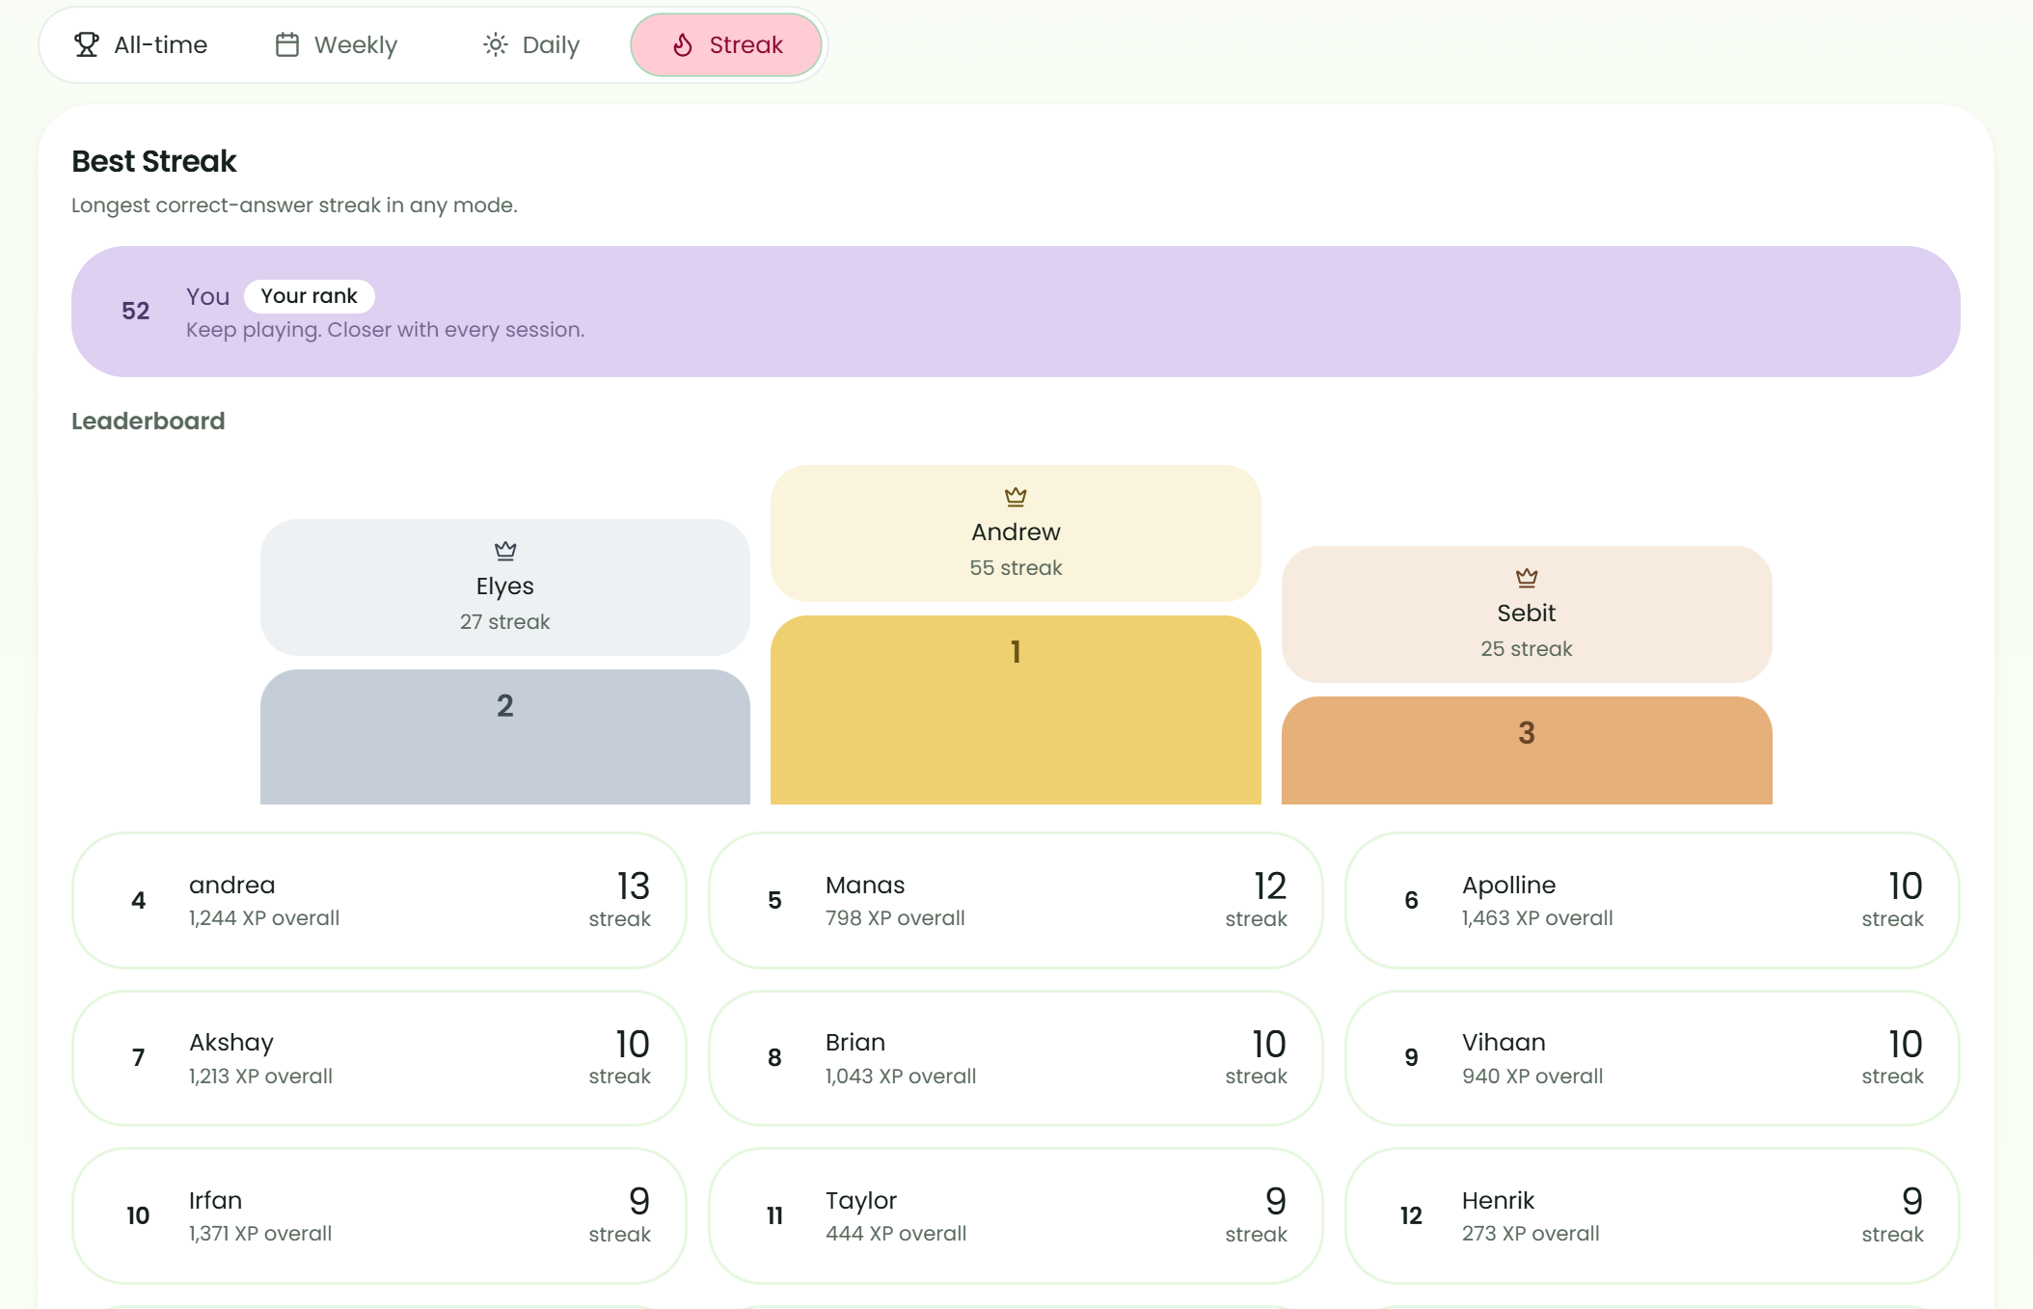Click '1,371 XP overall' under Irfan

(x=260, y=1234)
